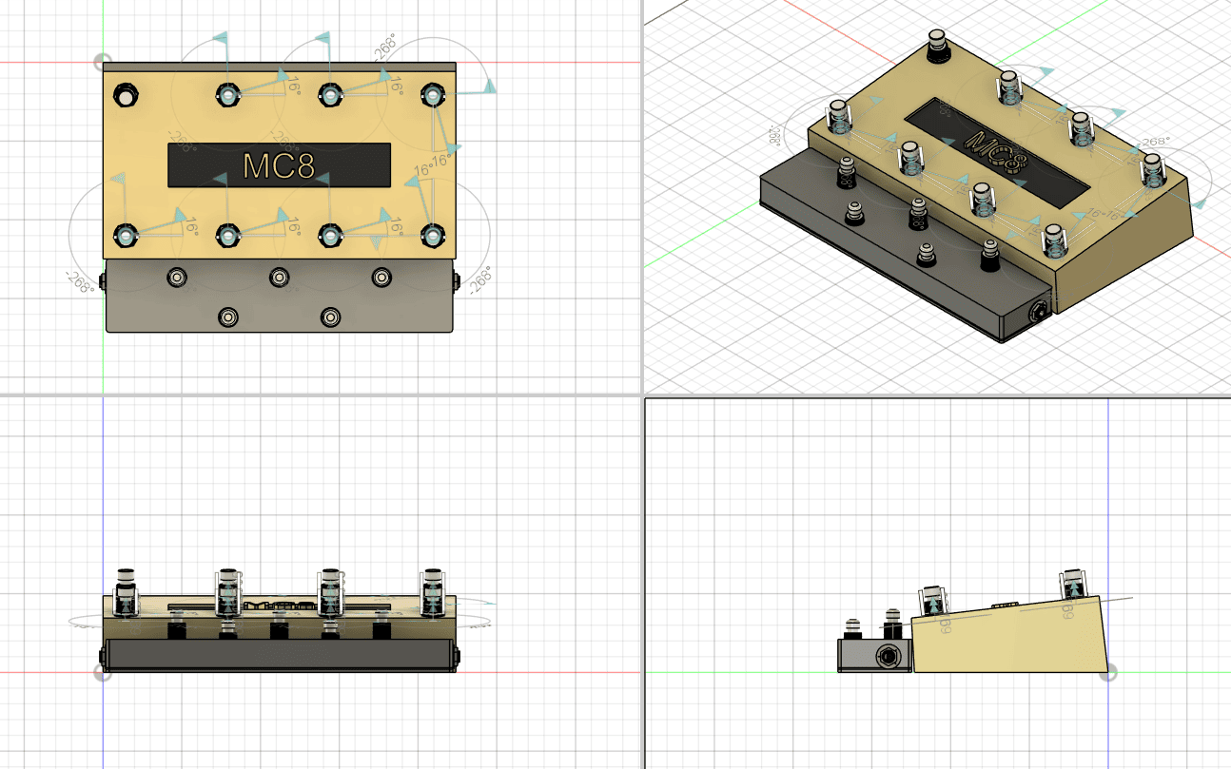
Task: Select the top-right footswitch in top view
Action: click(432, 95)
